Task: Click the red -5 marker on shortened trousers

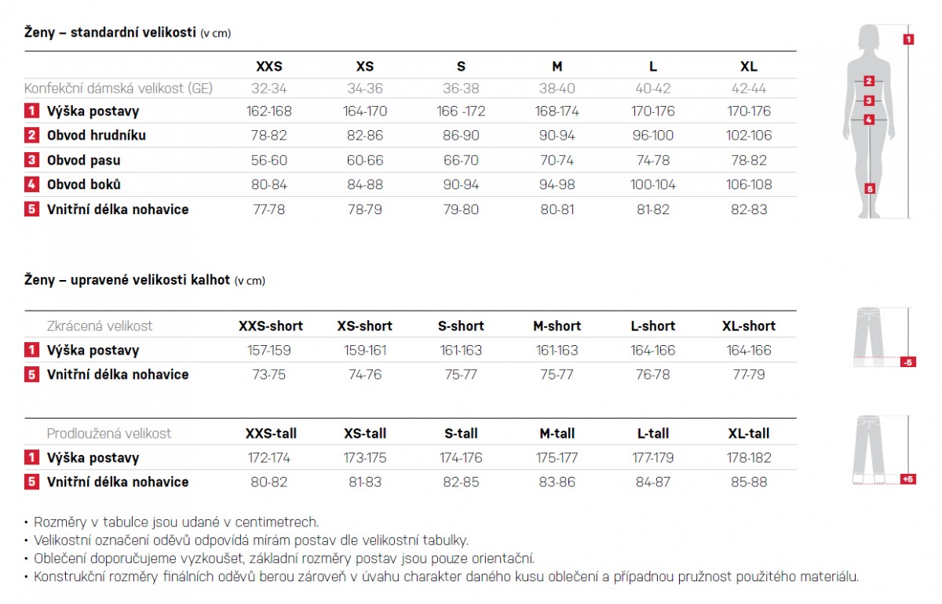Action: 908,362
